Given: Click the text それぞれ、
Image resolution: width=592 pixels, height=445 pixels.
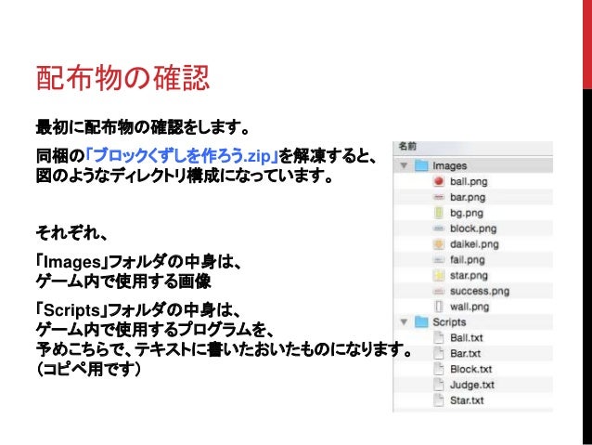Looking at the screenshot, I should point(71,233).
